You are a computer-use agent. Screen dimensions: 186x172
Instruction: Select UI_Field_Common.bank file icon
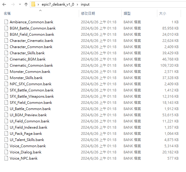coord(6,121)
